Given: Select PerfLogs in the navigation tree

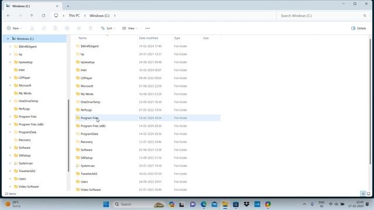Looking at the screenshot, I should point(25,109).
